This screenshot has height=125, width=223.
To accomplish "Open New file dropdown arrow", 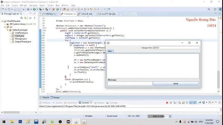I will pyautogui.click(x=6, y=9).
